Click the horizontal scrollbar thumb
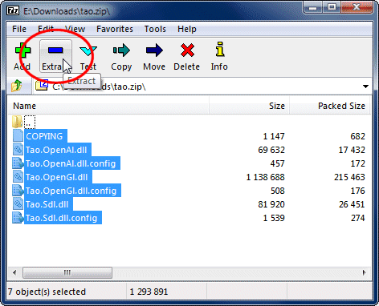 (67, 272)
